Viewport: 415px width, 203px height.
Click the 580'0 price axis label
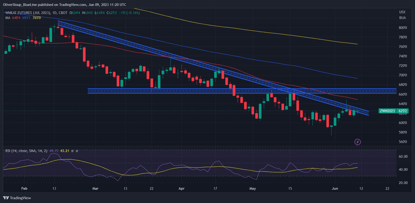(x=404, y=132)
